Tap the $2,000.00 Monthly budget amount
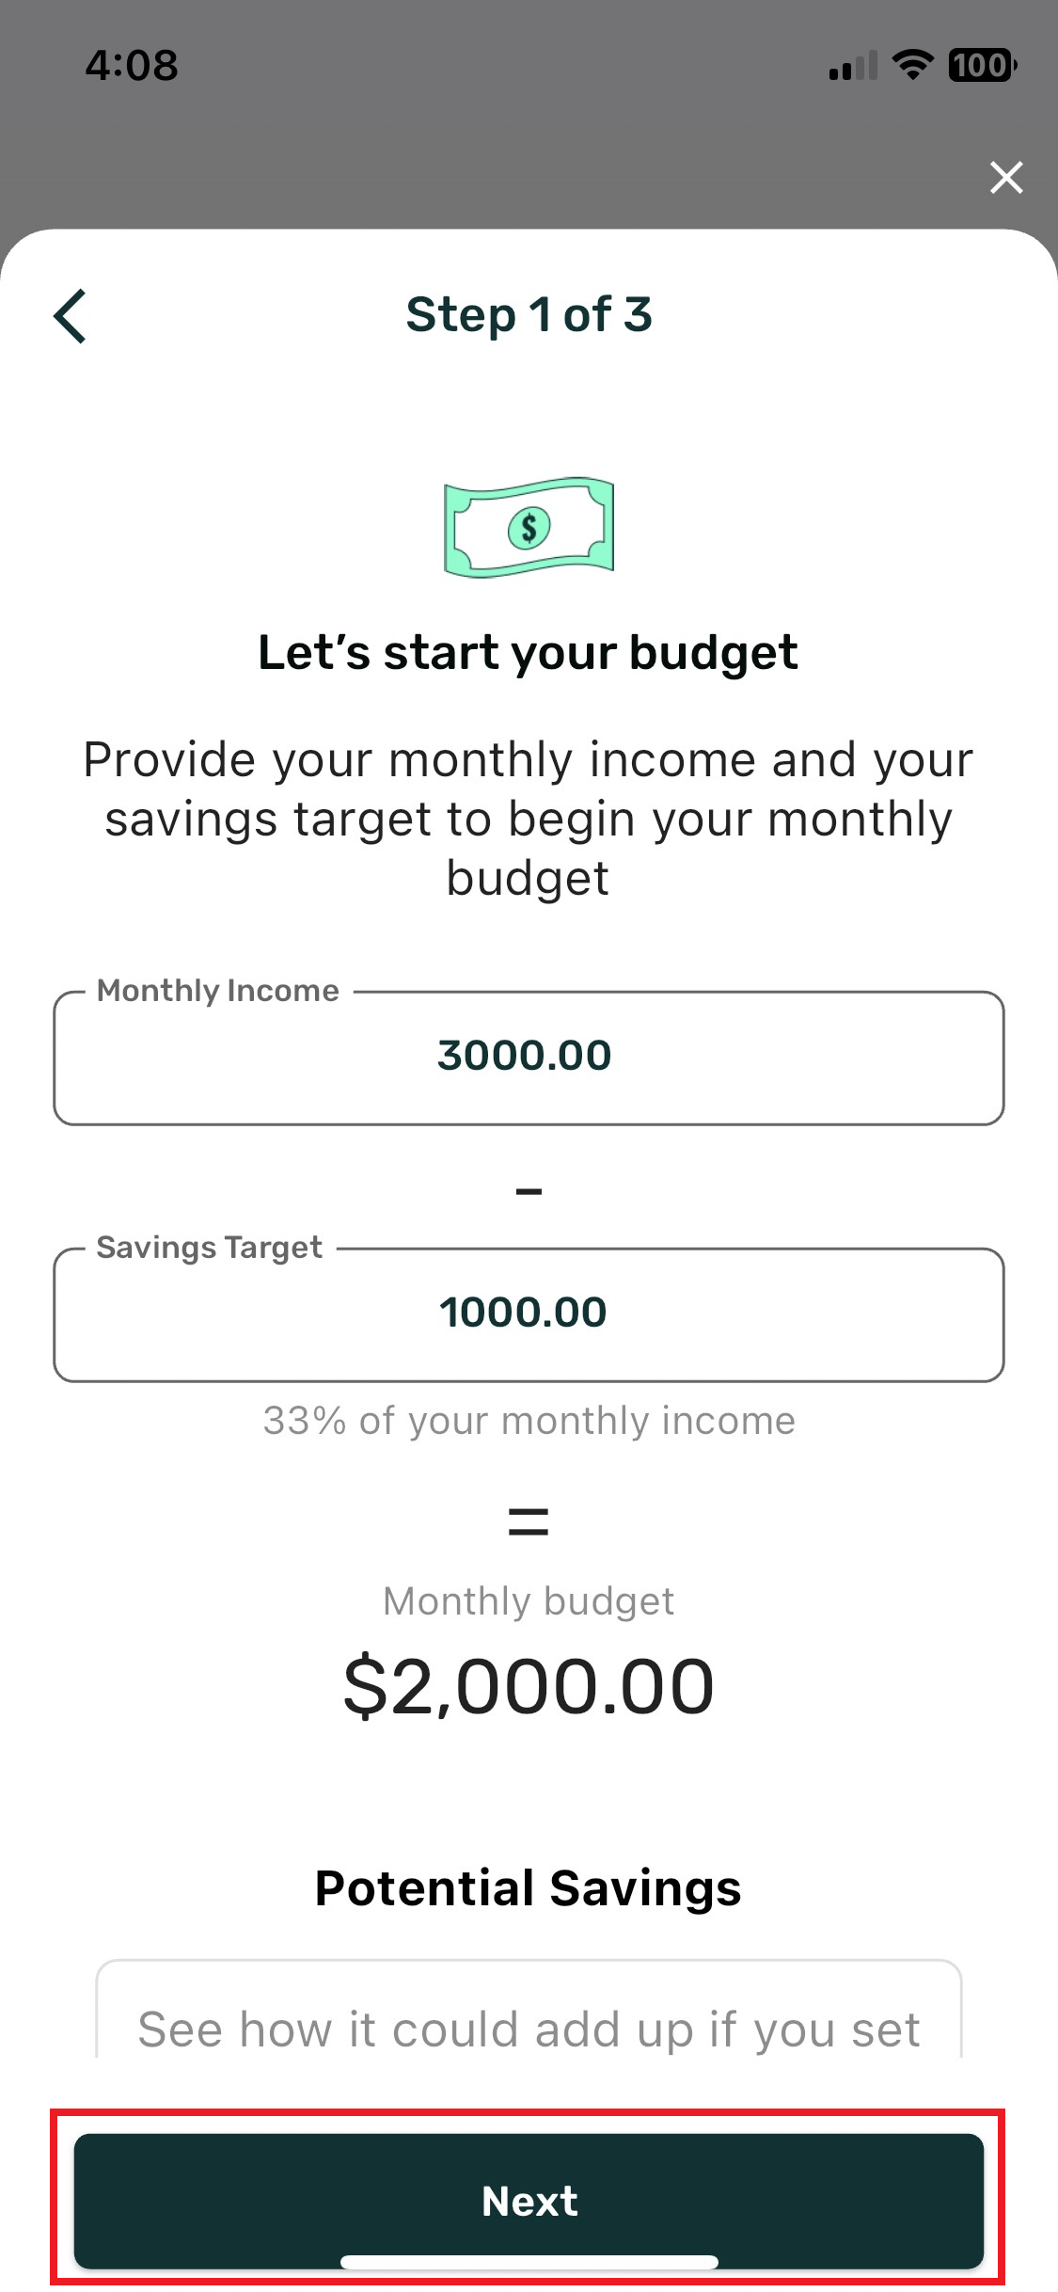Screen dimensions: 1058x2292 (529, 1684)
